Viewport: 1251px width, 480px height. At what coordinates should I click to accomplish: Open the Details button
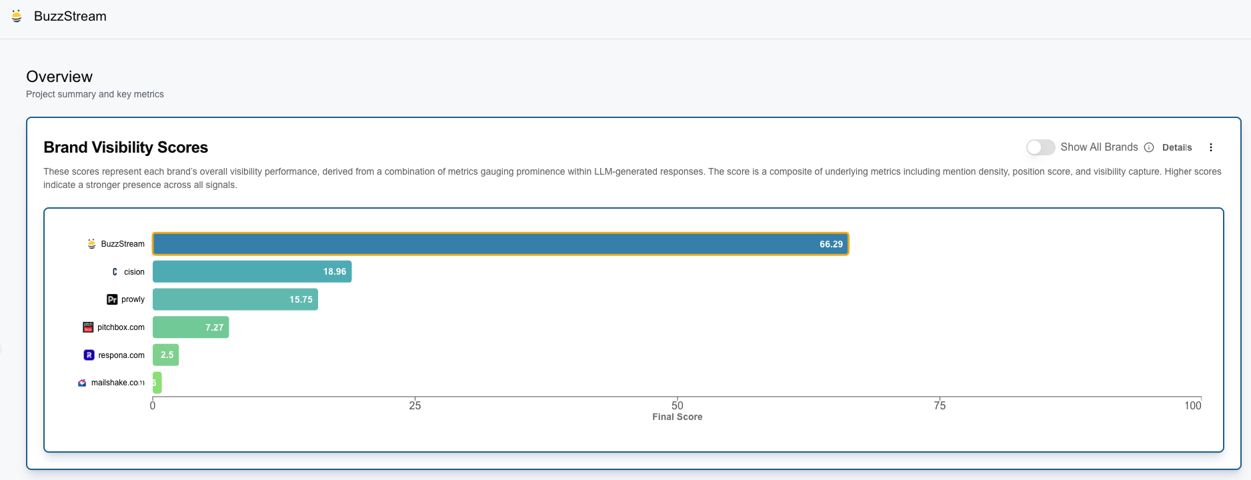[1177, 147]
